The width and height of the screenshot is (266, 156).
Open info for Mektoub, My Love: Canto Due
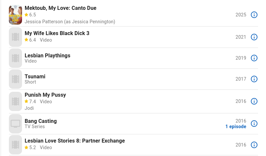coord(254,15)
